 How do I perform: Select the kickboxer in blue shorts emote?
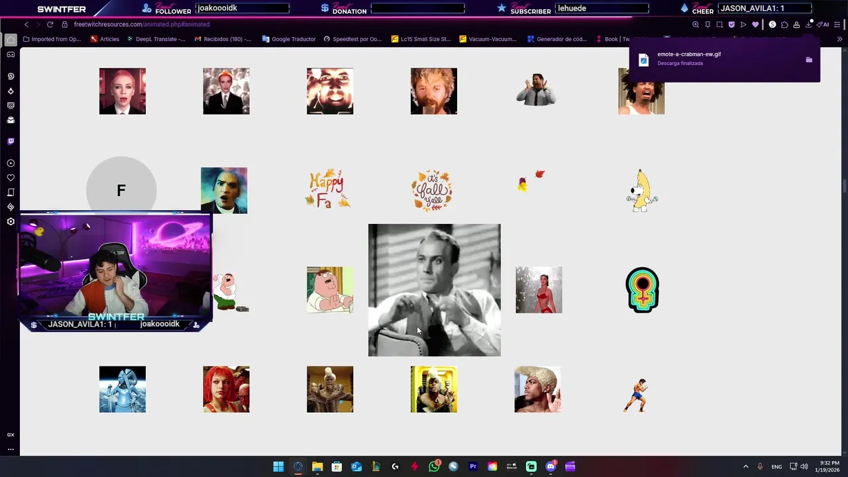tap(636, 395)
